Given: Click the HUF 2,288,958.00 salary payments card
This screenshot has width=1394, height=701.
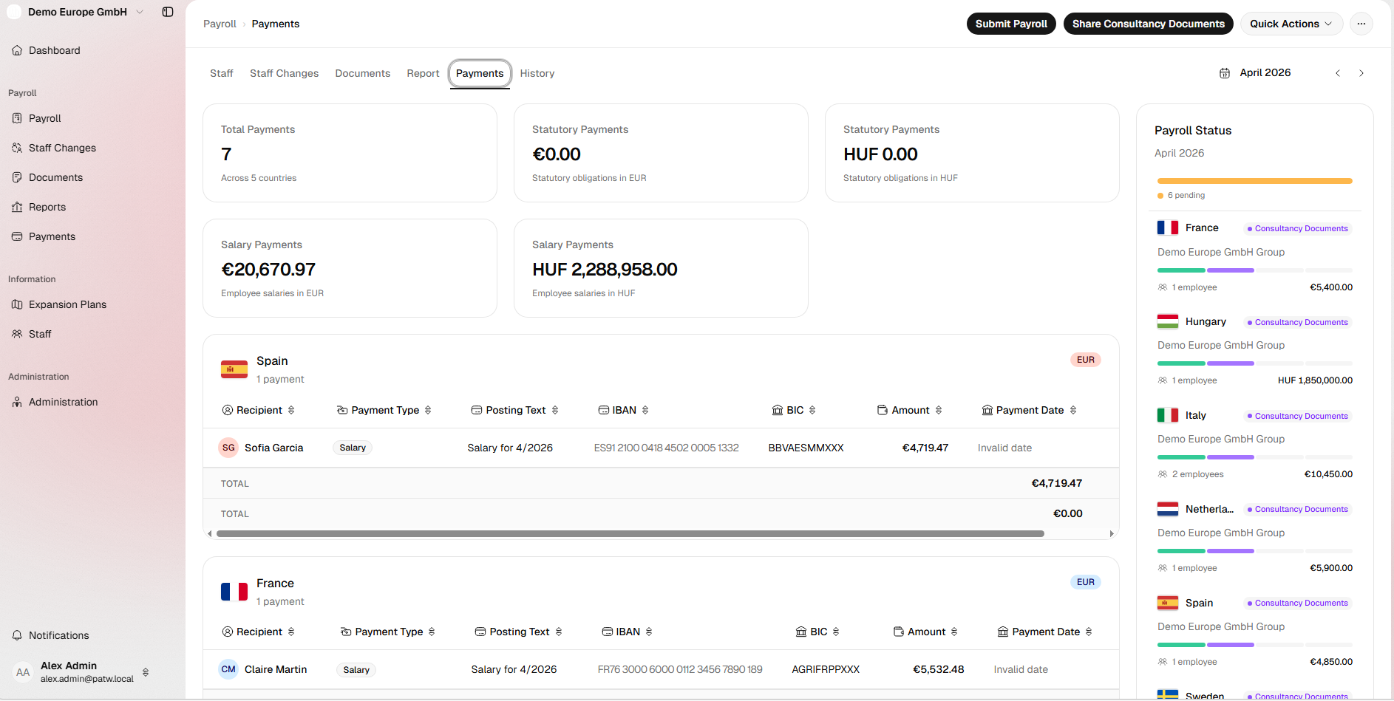Looking at the screenshot, I should 662,268.
